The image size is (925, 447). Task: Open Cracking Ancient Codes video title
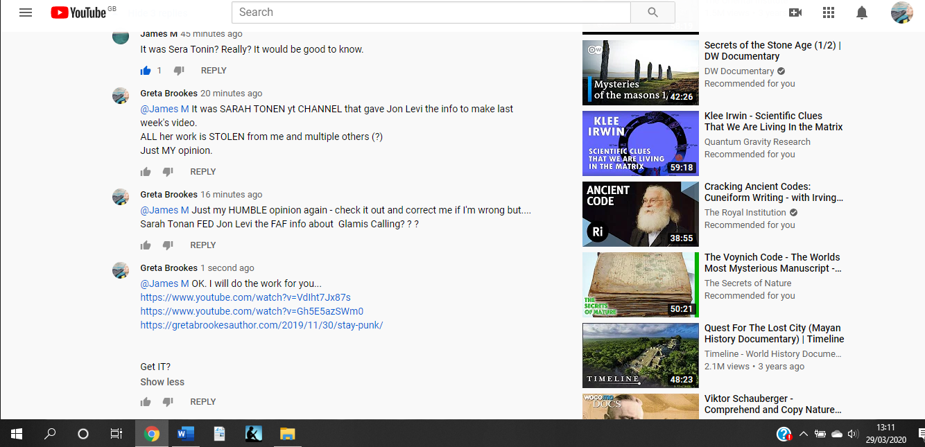pos(773,192)
